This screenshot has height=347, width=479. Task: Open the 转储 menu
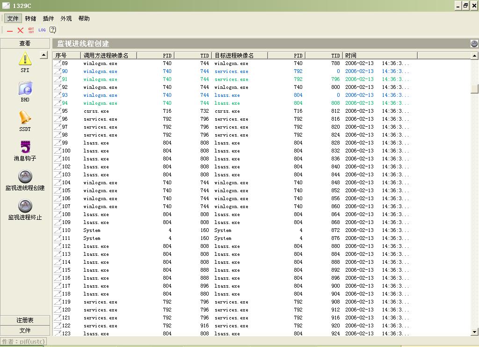pyautogui.click(x=30, y=19)
